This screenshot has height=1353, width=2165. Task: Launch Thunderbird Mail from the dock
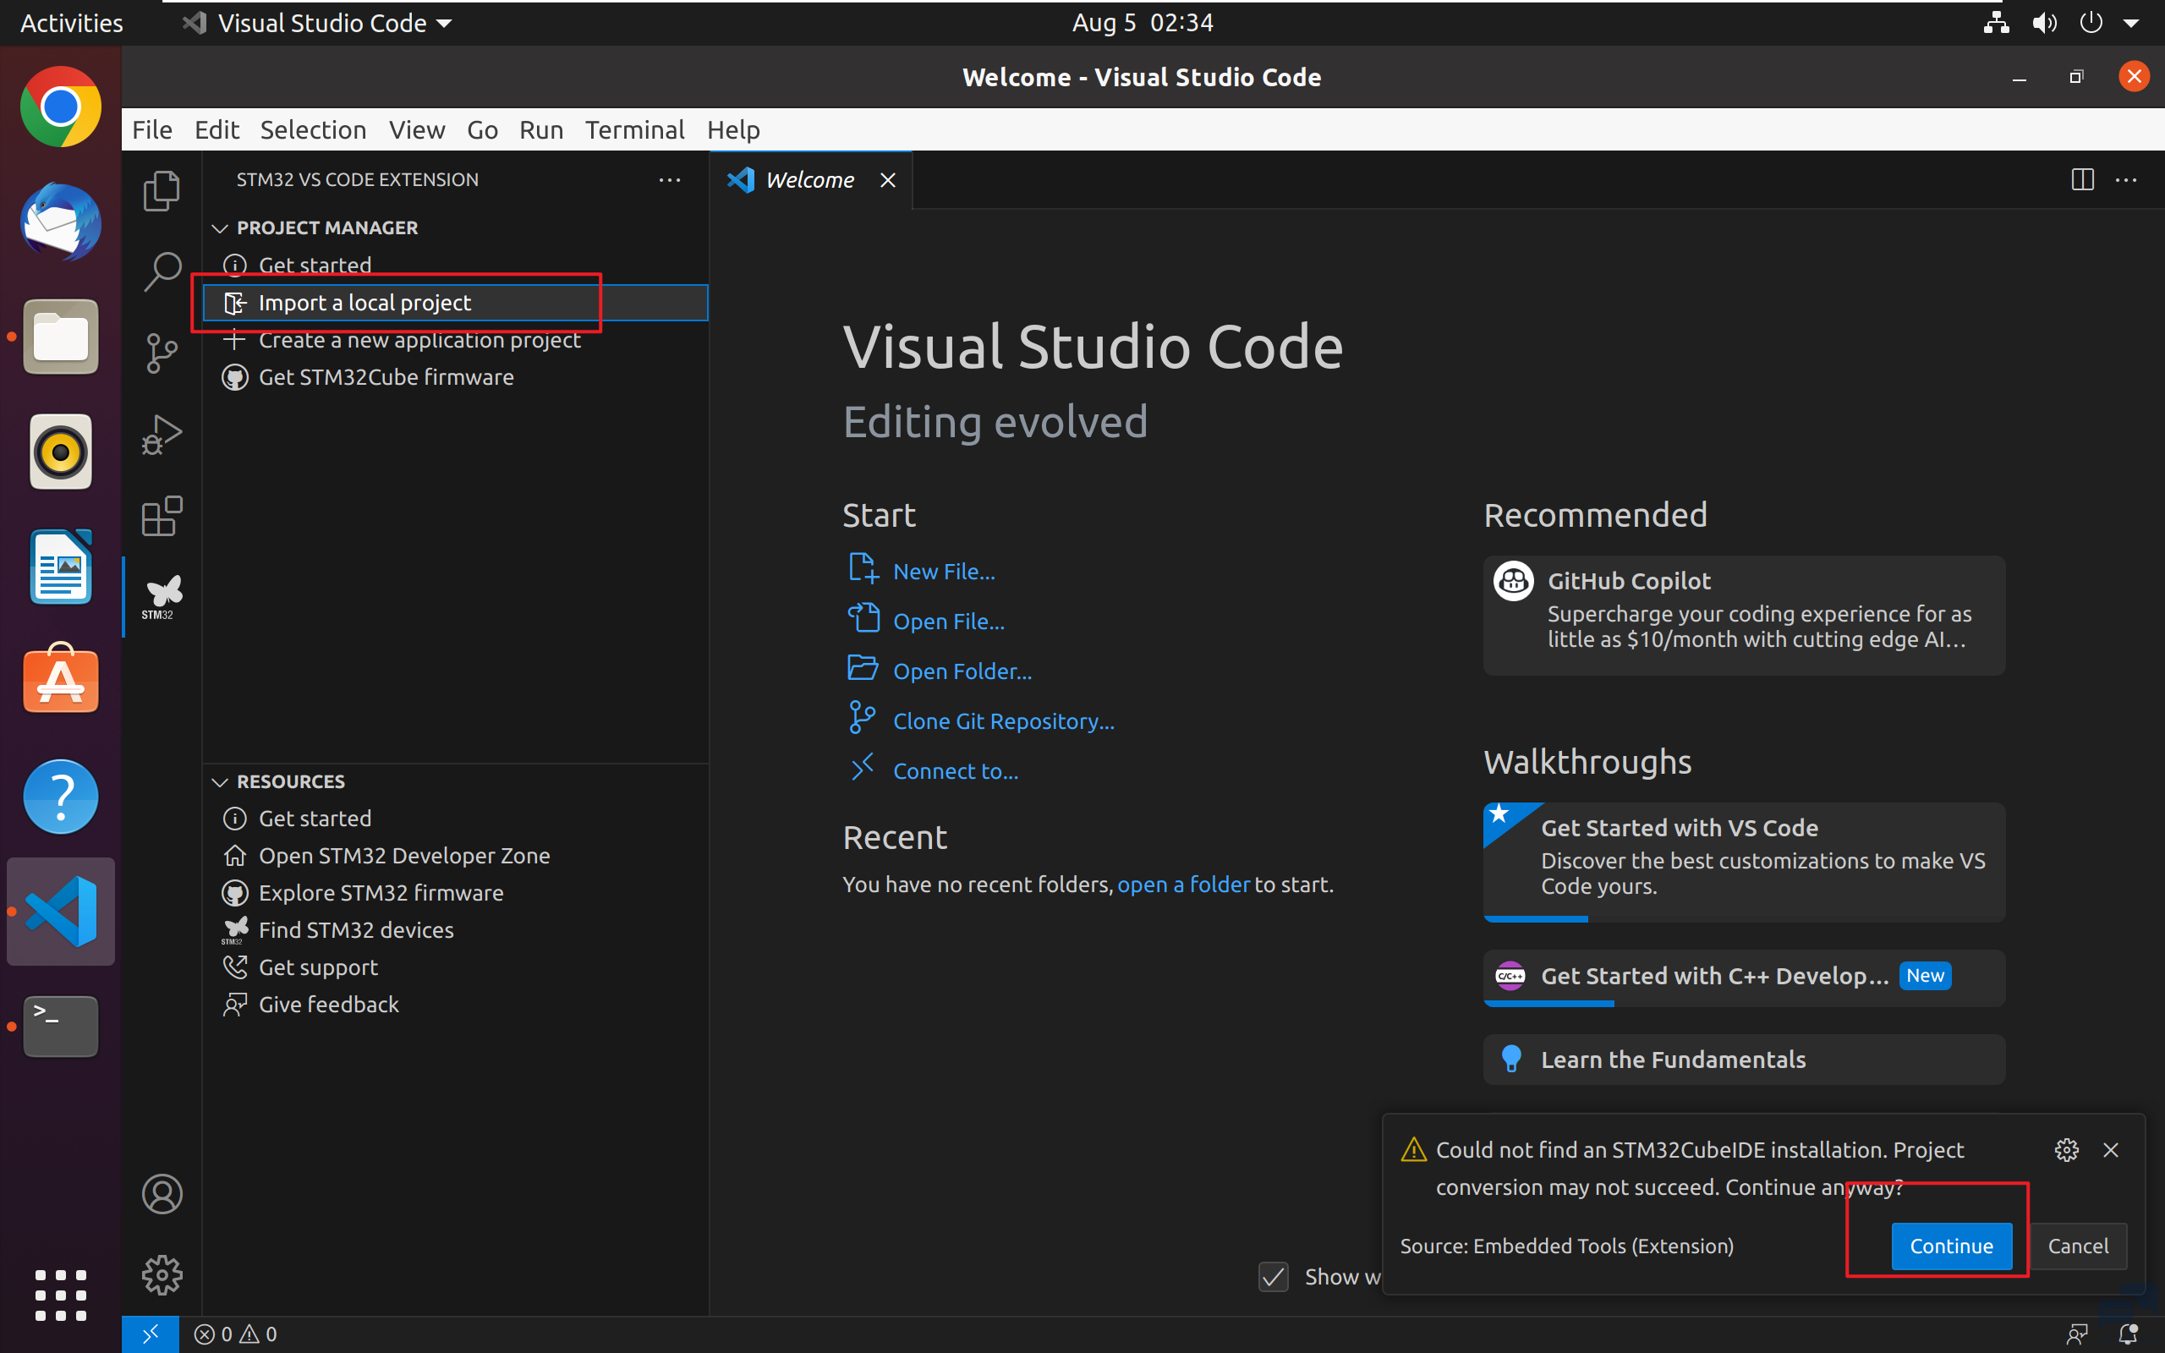(61, 222)
